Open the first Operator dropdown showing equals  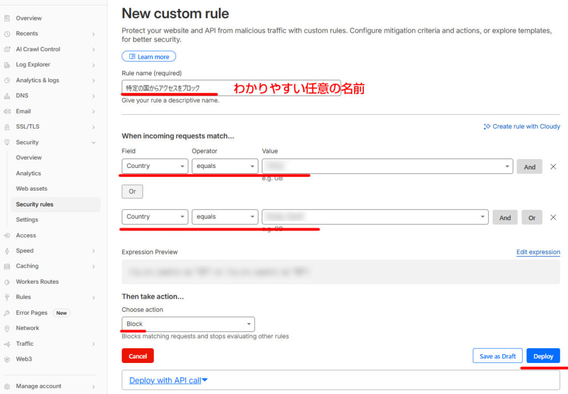[x=225, y=166]
